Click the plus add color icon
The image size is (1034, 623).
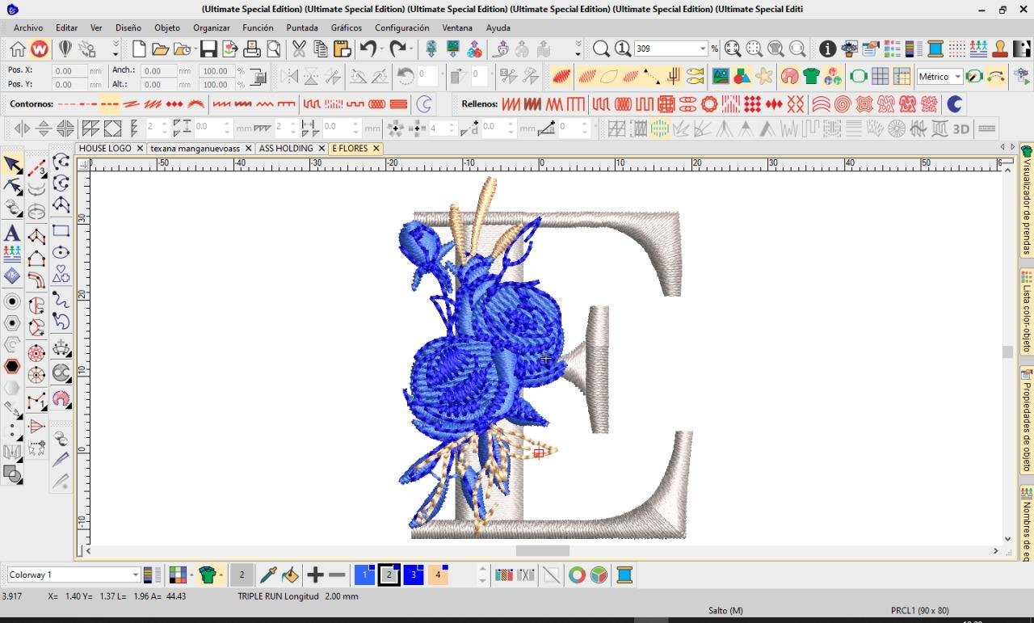(x=315, y=575)
